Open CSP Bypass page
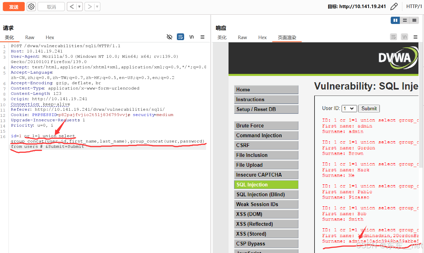Image resolution: width=424 pixels, height=253 pixels. (266, 244)
